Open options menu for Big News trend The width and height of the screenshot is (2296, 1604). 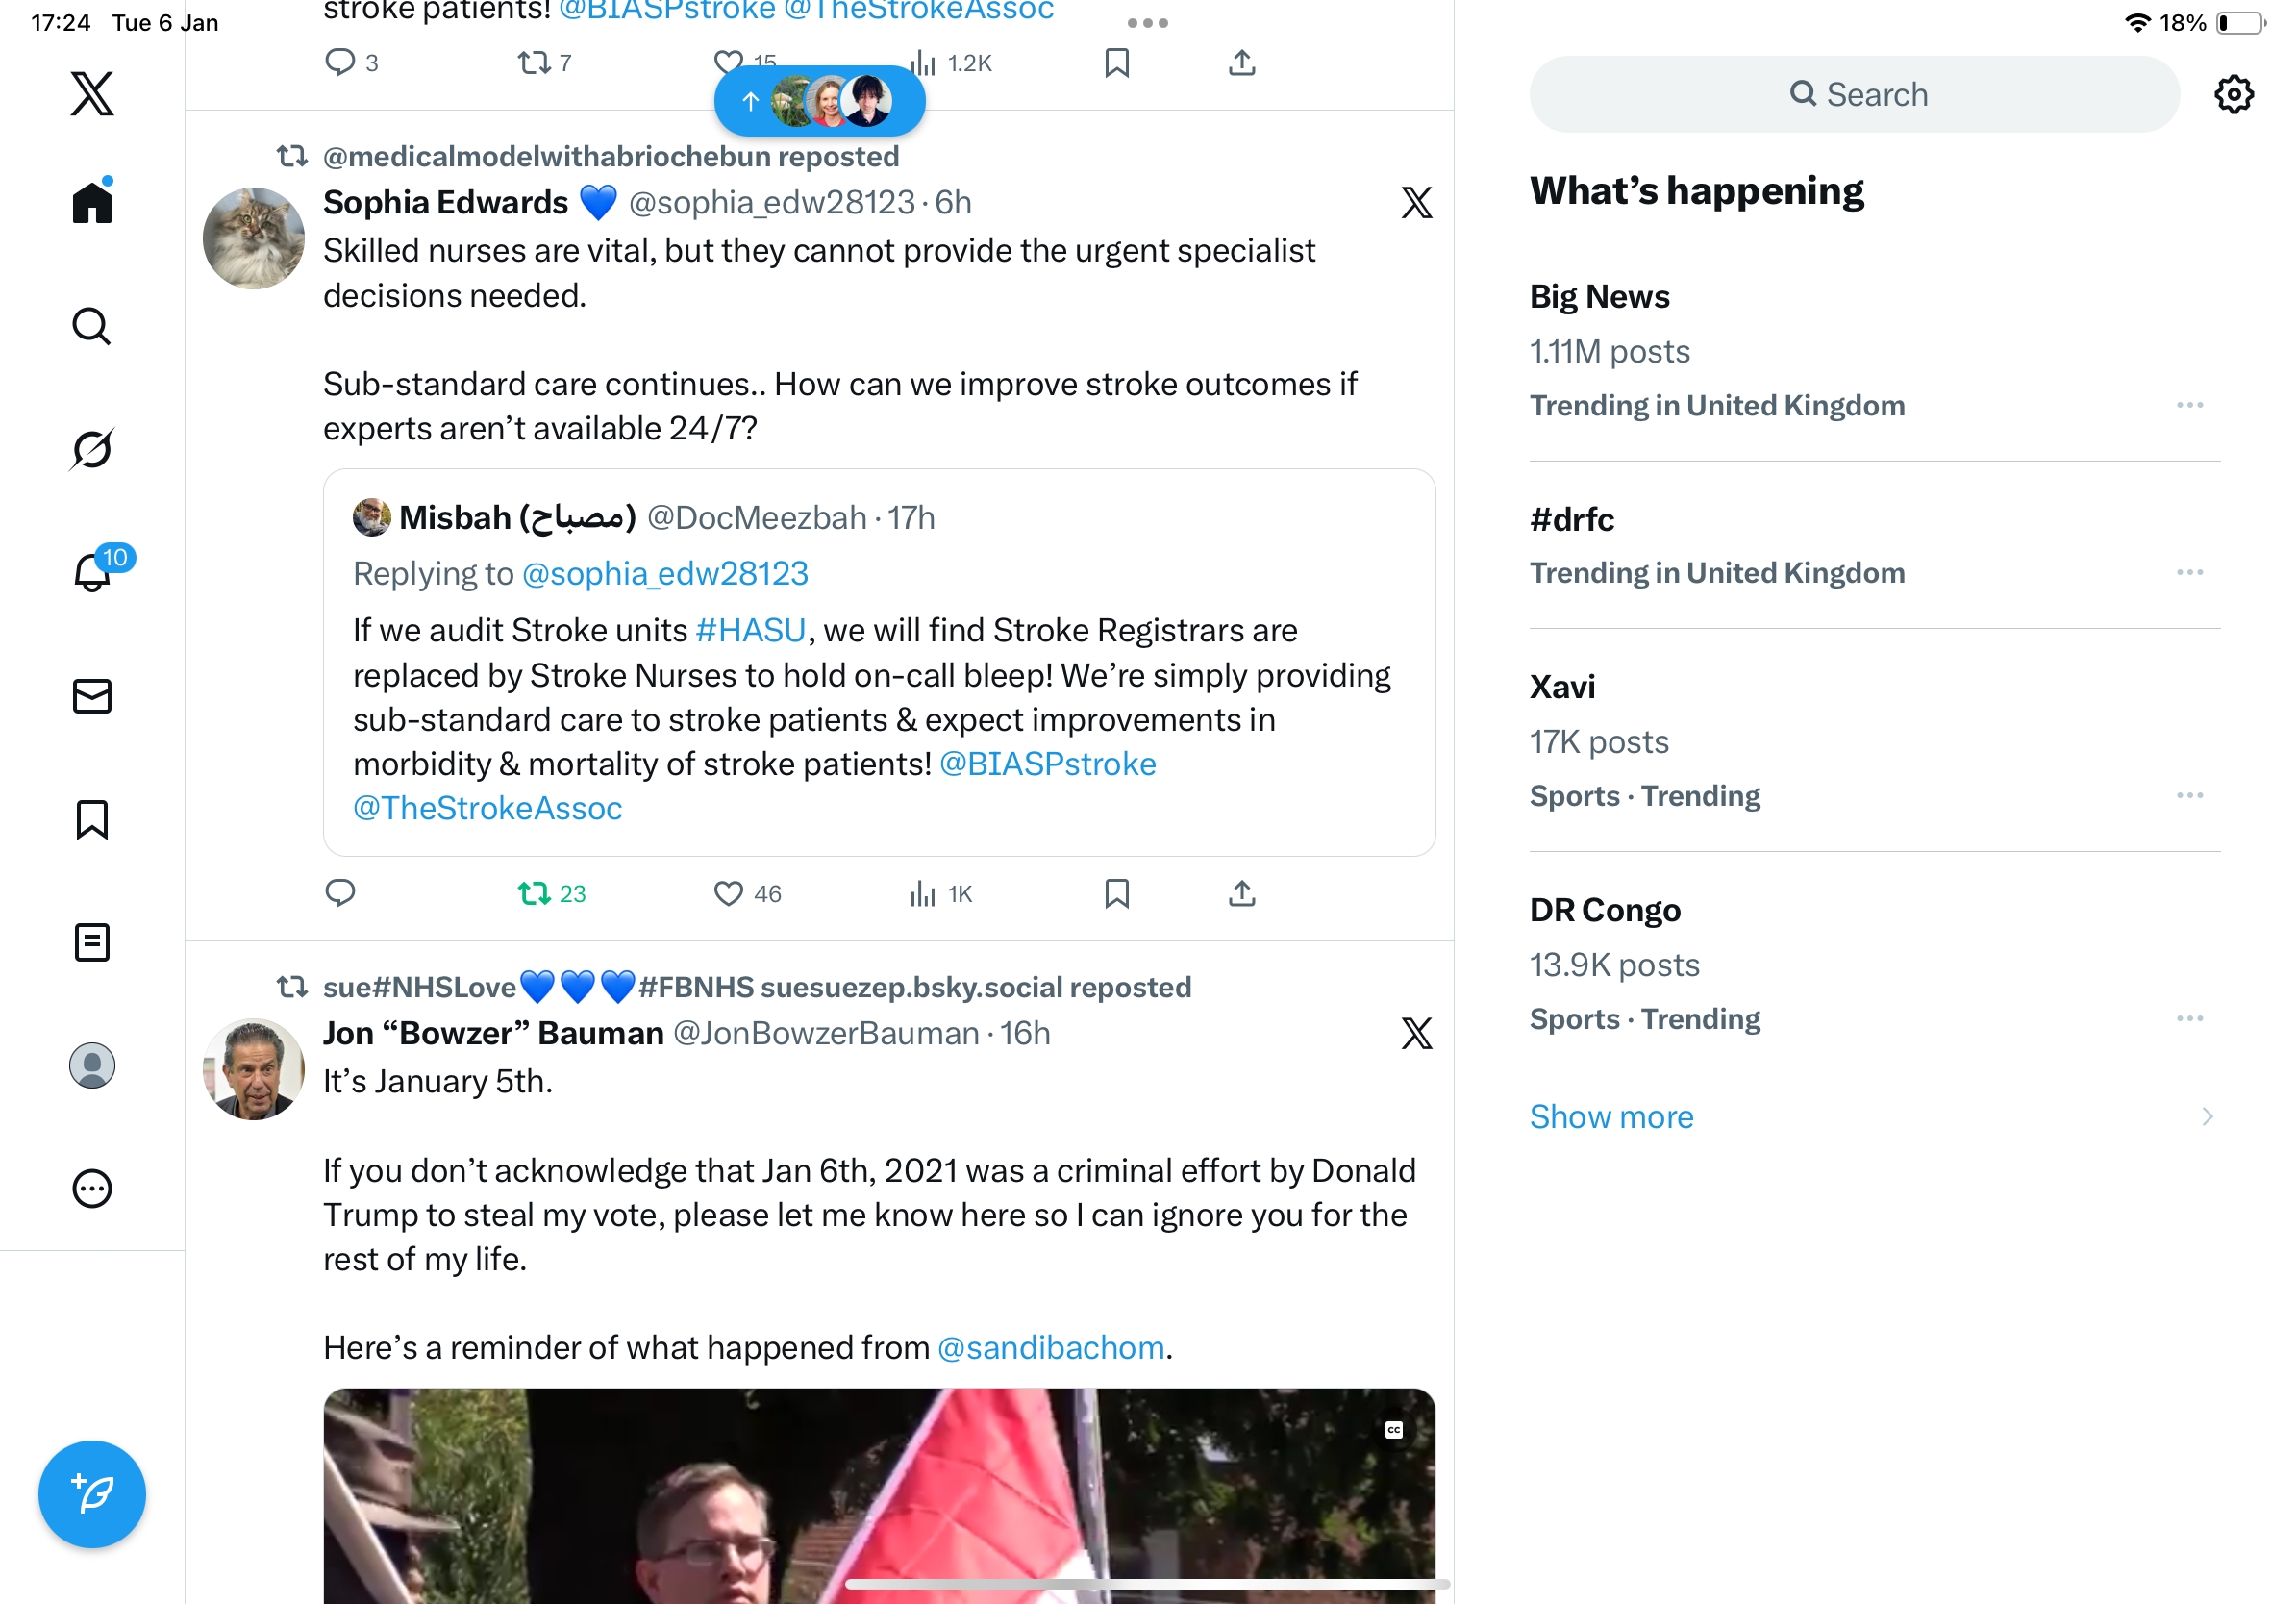(x=2189, y=405)
